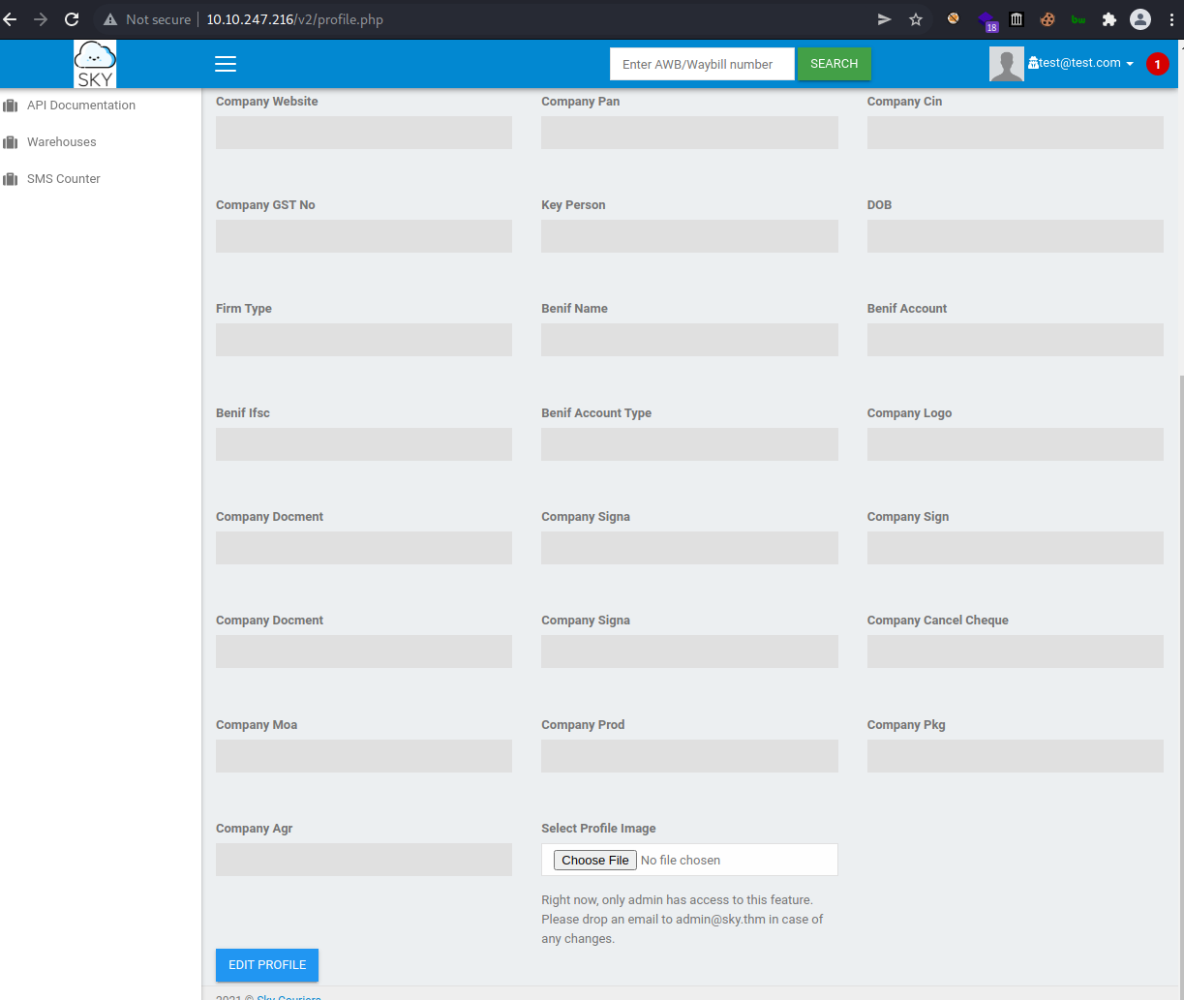
Task: Click the send-tab arrow icon in address bar
Action: pyautogui.click(x=884, y=19)
